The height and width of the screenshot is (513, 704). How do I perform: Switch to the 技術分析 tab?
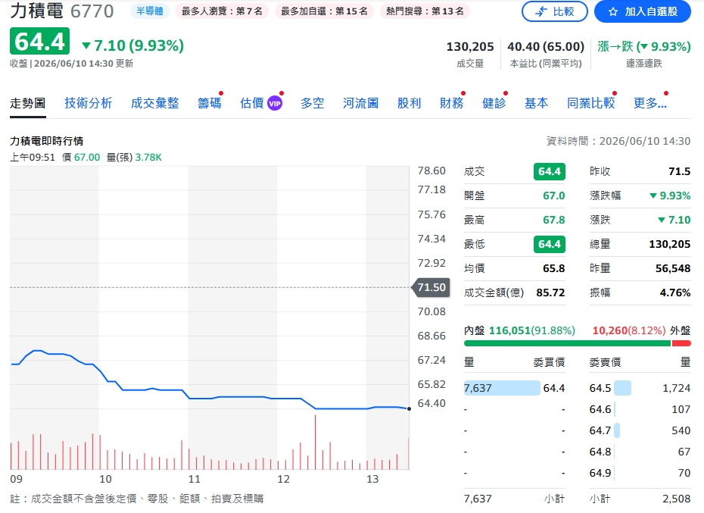coord(89,103)
